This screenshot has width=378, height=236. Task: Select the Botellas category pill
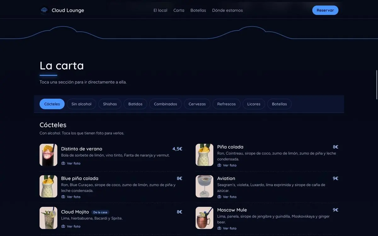279,104
